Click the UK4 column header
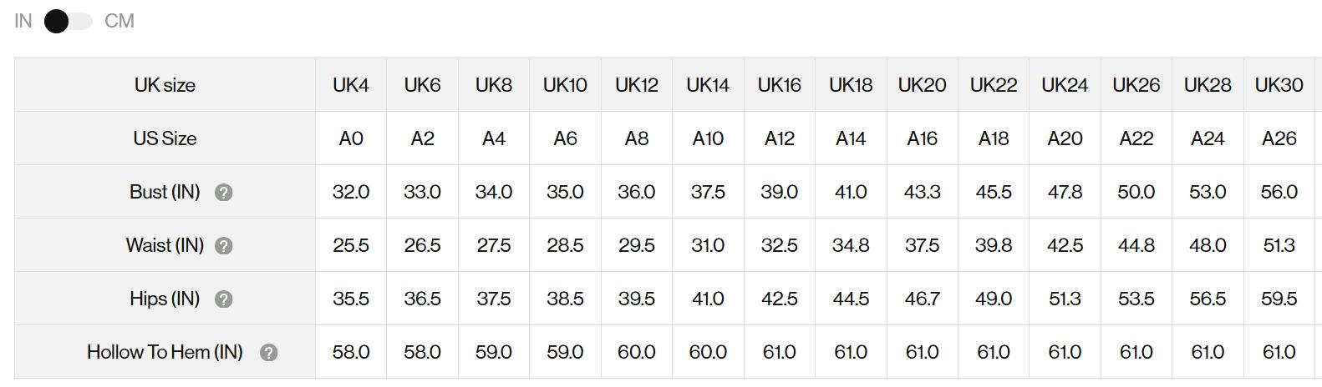This screenshot has width=1322, height=387. tap(351, 85)
